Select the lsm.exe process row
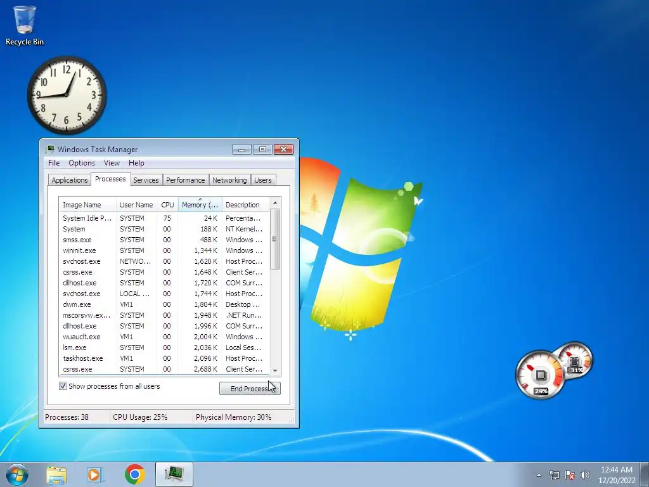 coord(164,347)
